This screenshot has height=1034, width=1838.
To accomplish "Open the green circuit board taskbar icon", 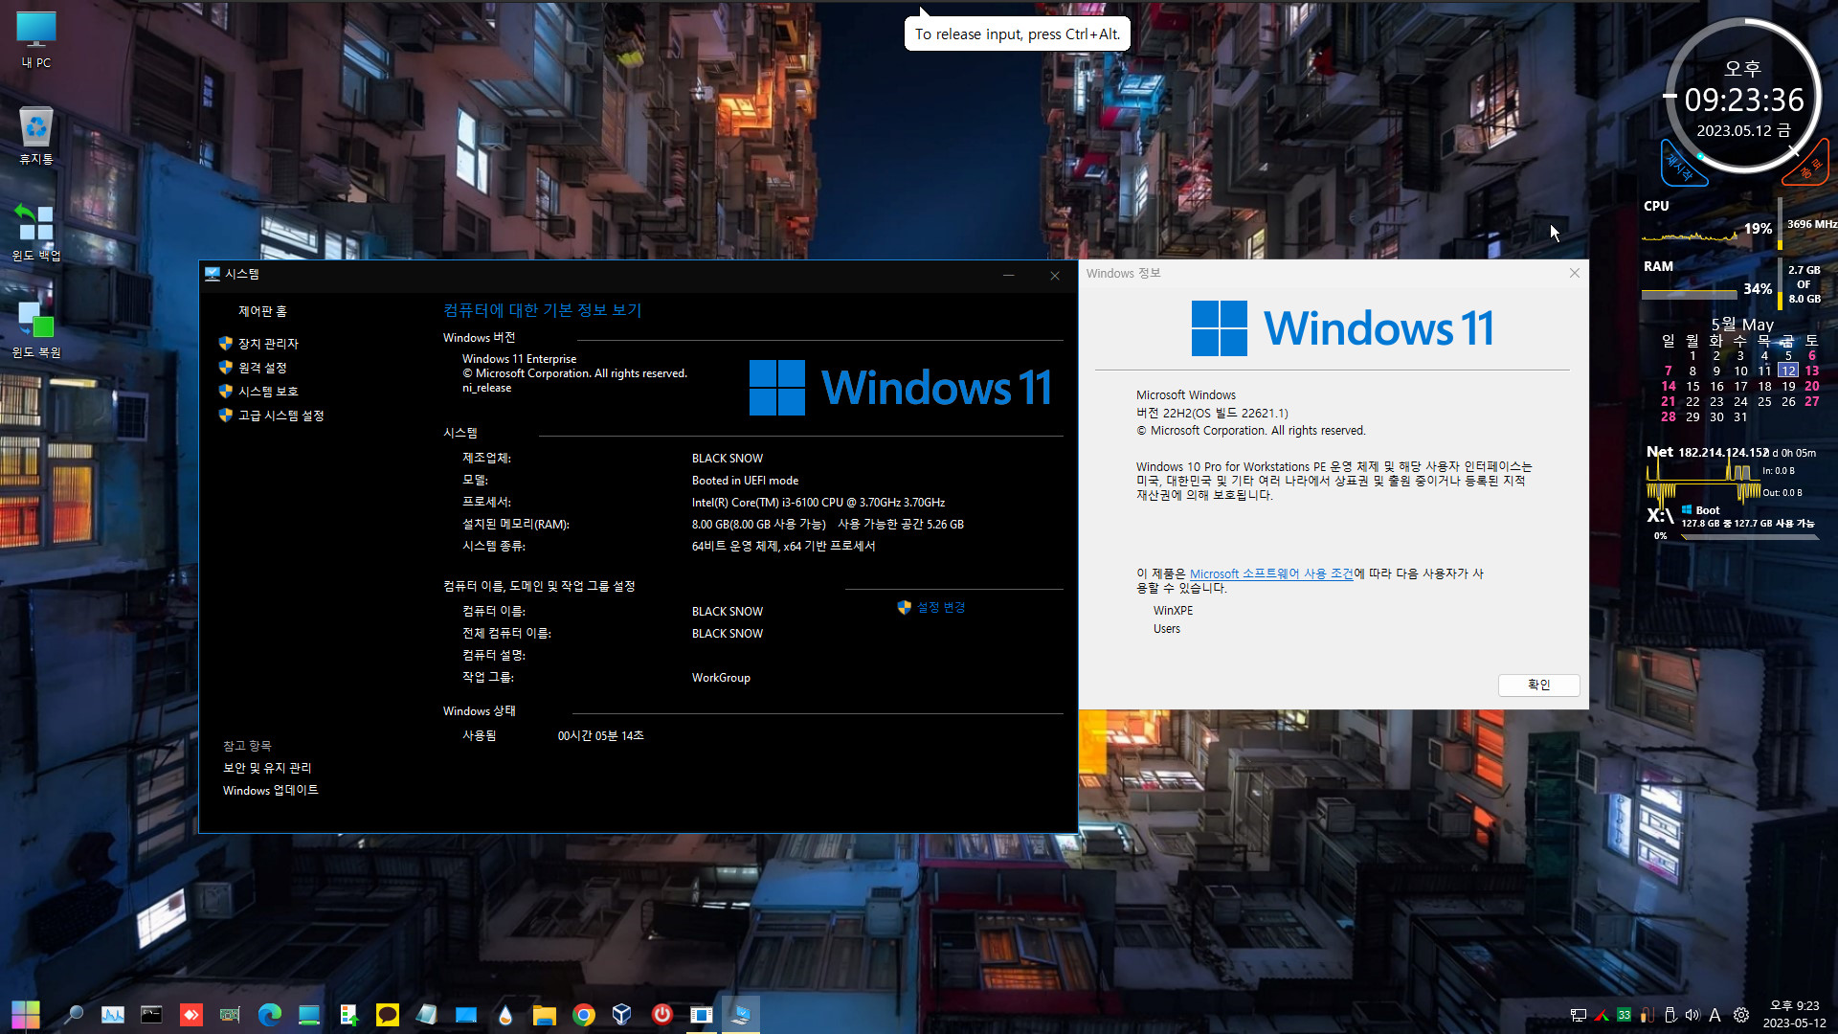I will tap(230, 1014).
